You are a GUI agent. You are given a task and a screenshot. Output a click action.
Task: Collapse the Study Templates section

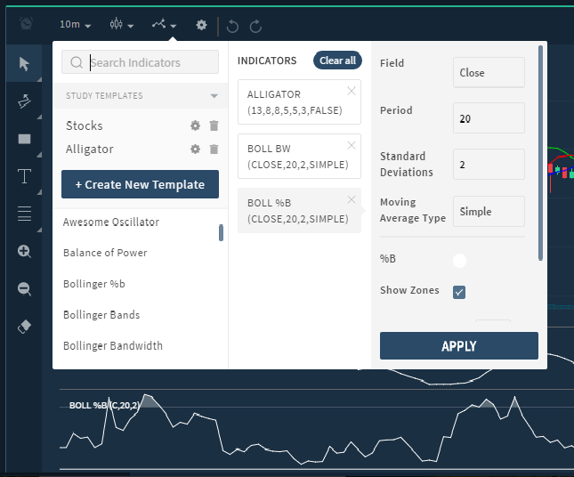coord(214,96)
